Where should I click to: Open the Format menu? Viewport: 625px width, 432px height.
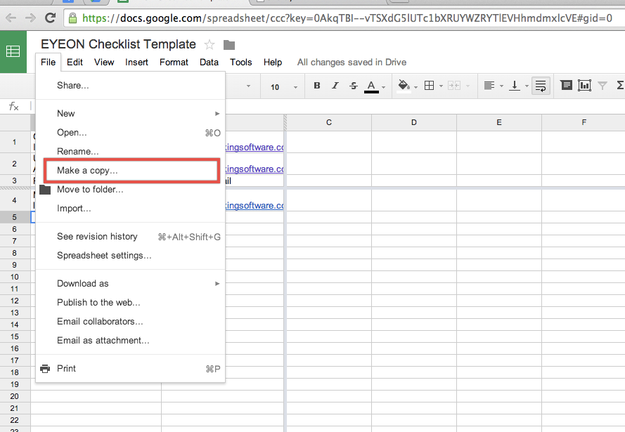[174, 63]
